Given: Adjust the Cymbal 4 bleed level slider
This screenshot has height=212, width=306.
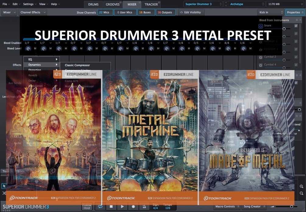Looking at the screenshot, I should point(284,68).
